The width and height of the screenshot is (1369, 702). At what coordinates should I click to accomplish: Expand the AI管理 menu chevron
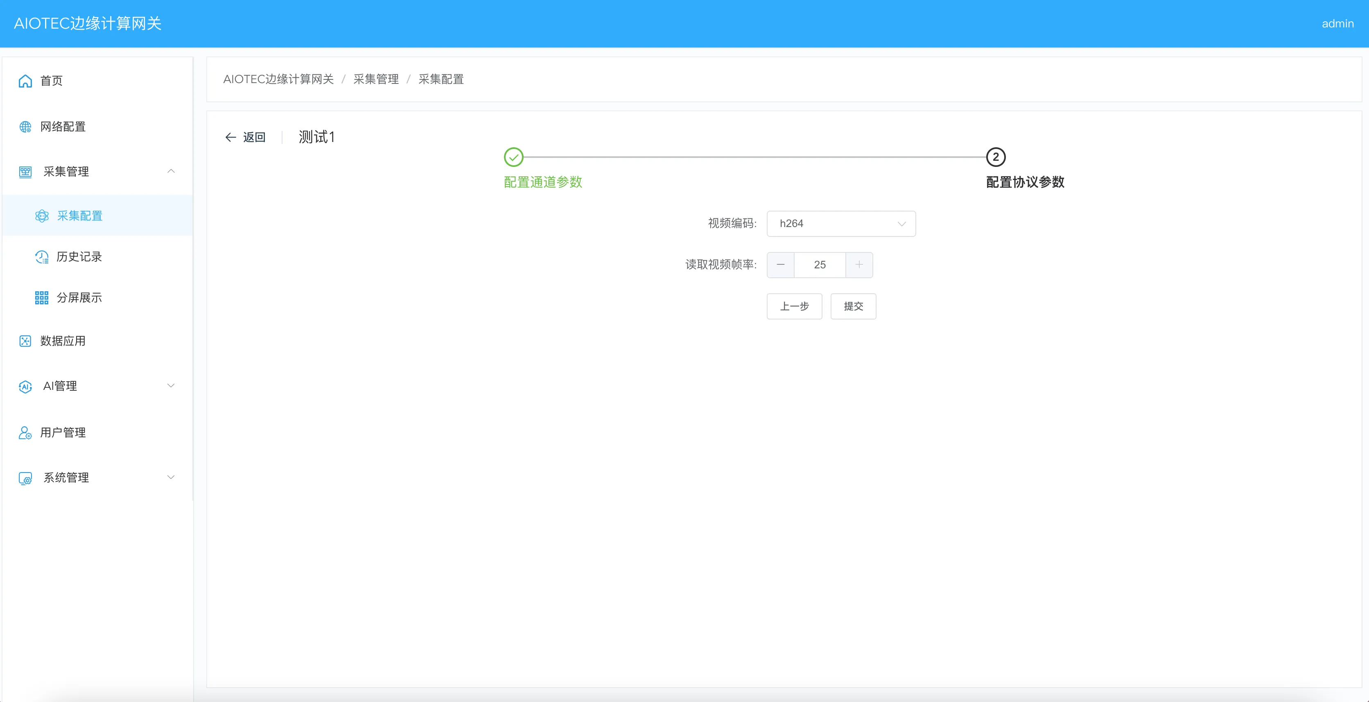tap(171, 385)
